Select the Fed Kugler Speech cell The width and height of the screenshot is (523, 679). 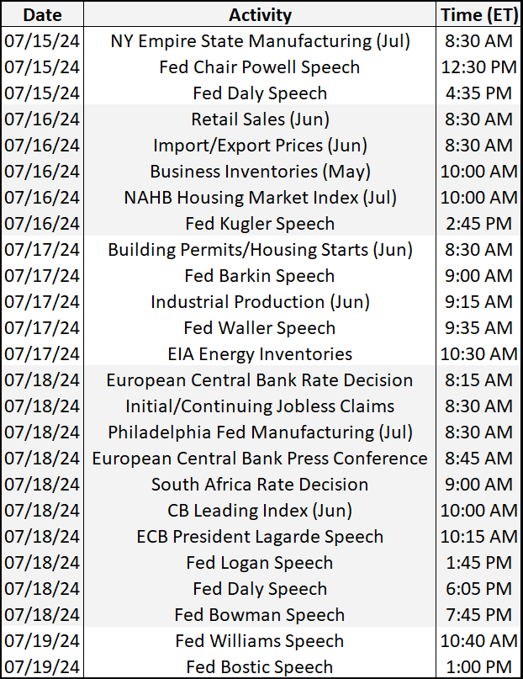click(260, 224)
